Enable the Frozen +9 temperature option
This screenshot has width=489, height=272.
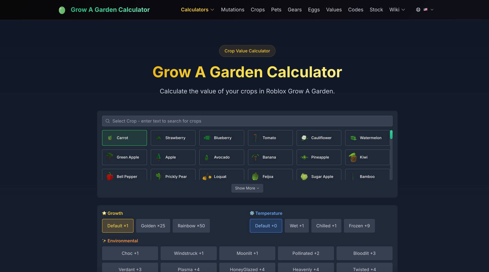359,226
